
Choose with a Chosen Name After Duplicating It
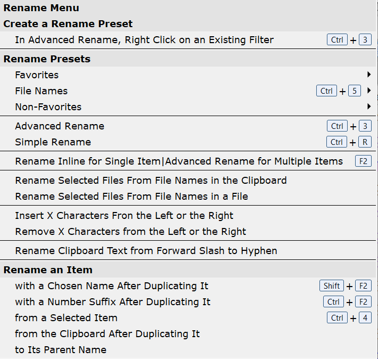click(111, 286)
